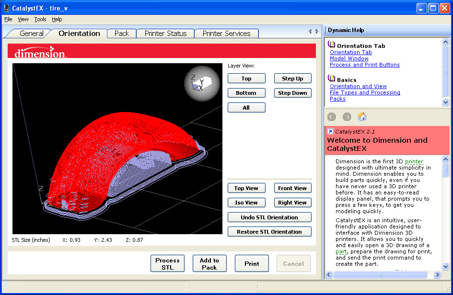Minimize the CatalystEX window
The width and height of the screenshot is (453, 295).
click(x=421, y=8)
